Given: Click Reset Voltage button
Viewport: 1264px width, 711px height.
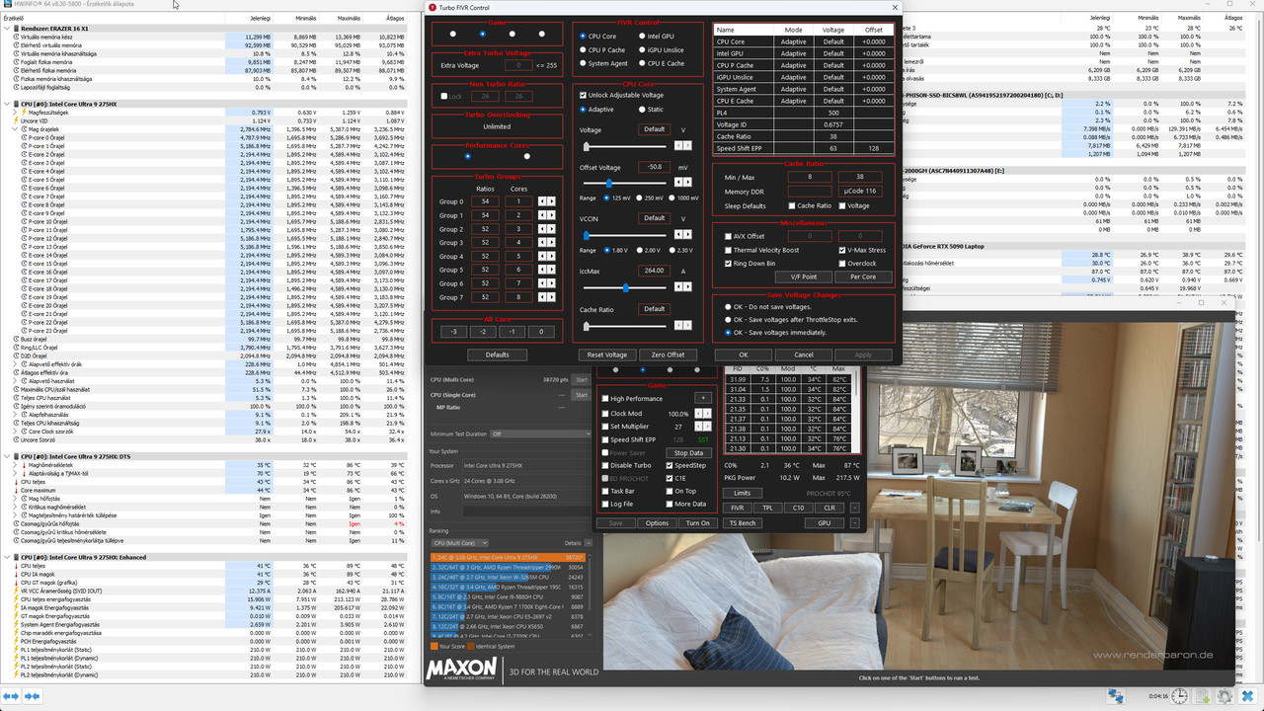Looking at the screenshot, I should (607, 355).
